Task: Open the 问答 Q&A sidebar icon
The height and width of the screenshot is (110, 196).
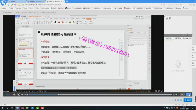Action: pyautogui.click(x=193, y=64)
